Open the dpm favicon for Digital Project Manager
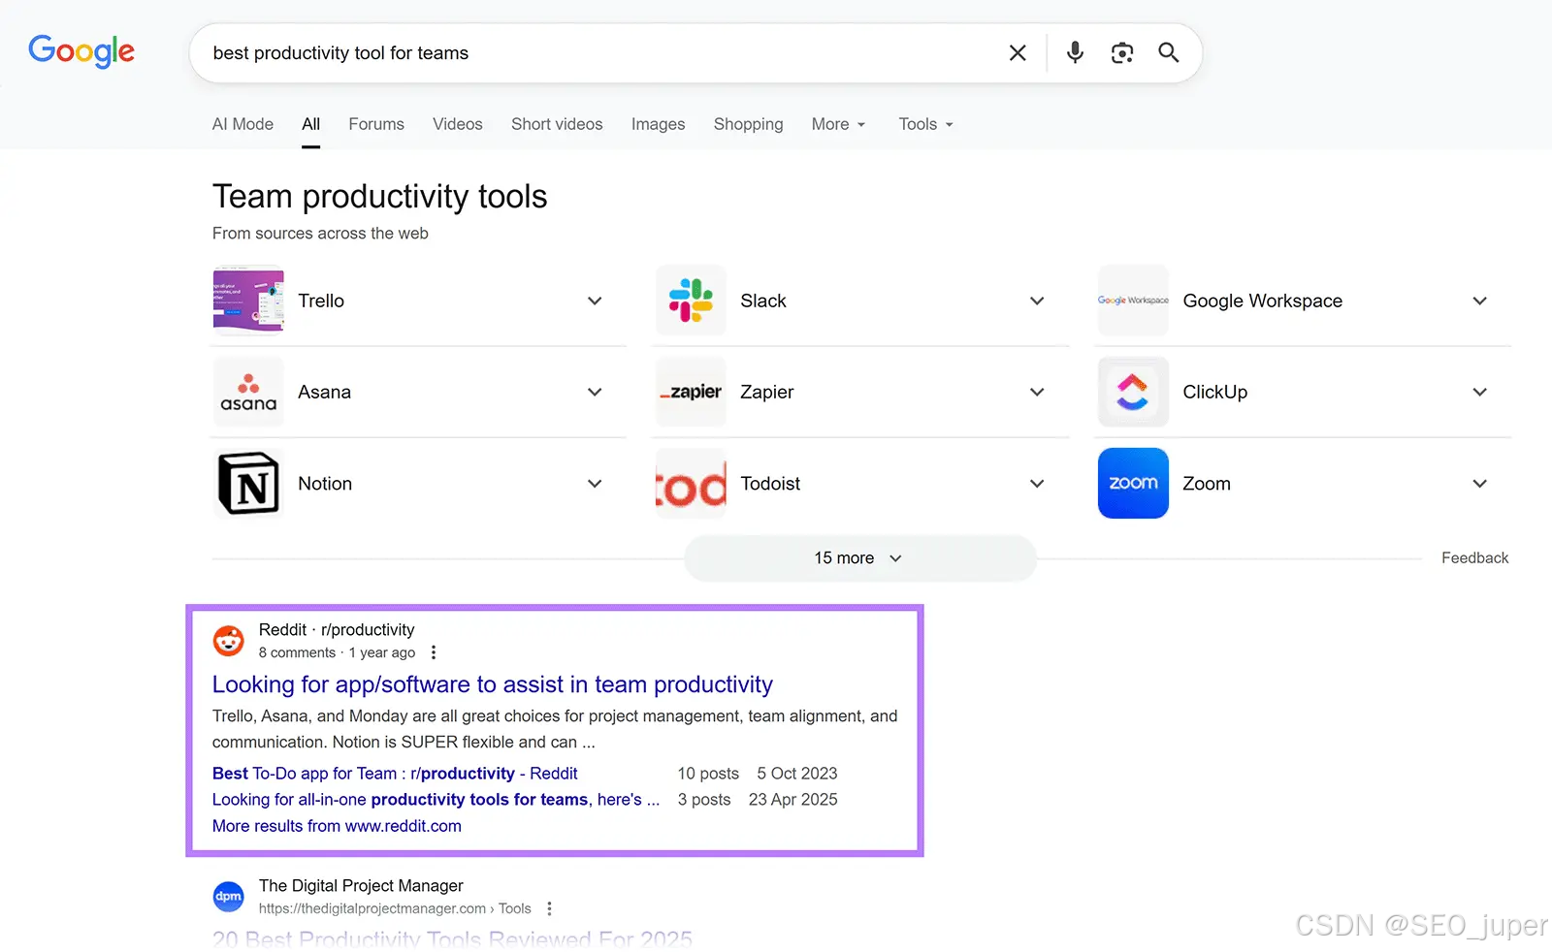 point(229,897)
